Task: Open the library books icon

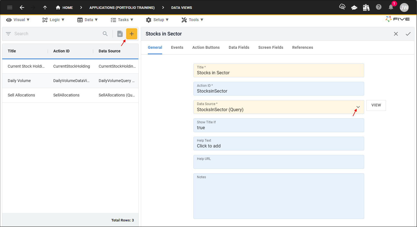Action: pos(366,7)
